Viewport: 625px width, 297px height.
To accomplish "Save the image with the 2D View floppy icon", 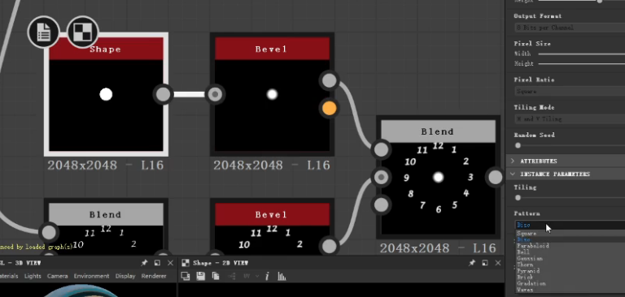I will point(200,276).
